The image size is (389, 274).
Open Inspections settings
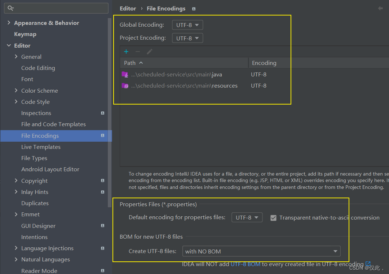[36, 113]
